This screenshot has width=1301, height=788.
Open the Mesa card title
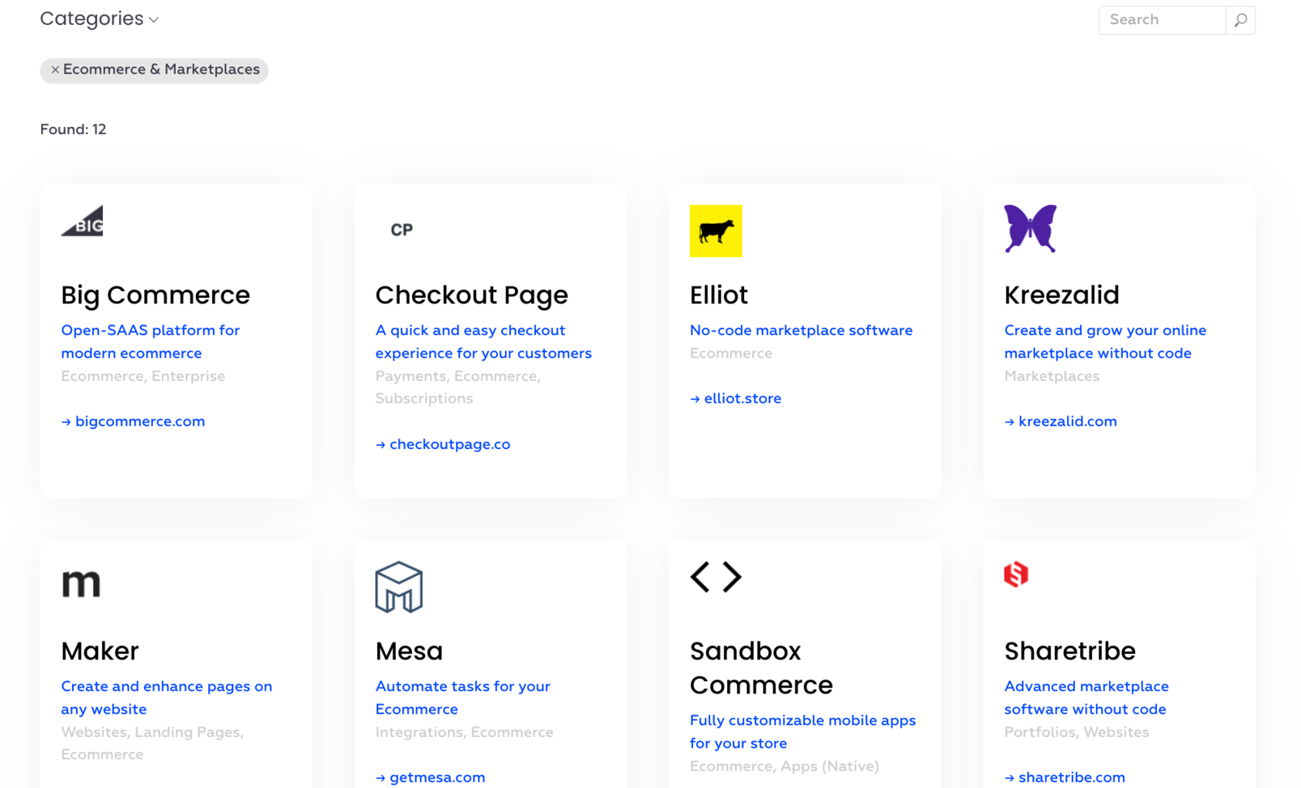tap(409, 651)
